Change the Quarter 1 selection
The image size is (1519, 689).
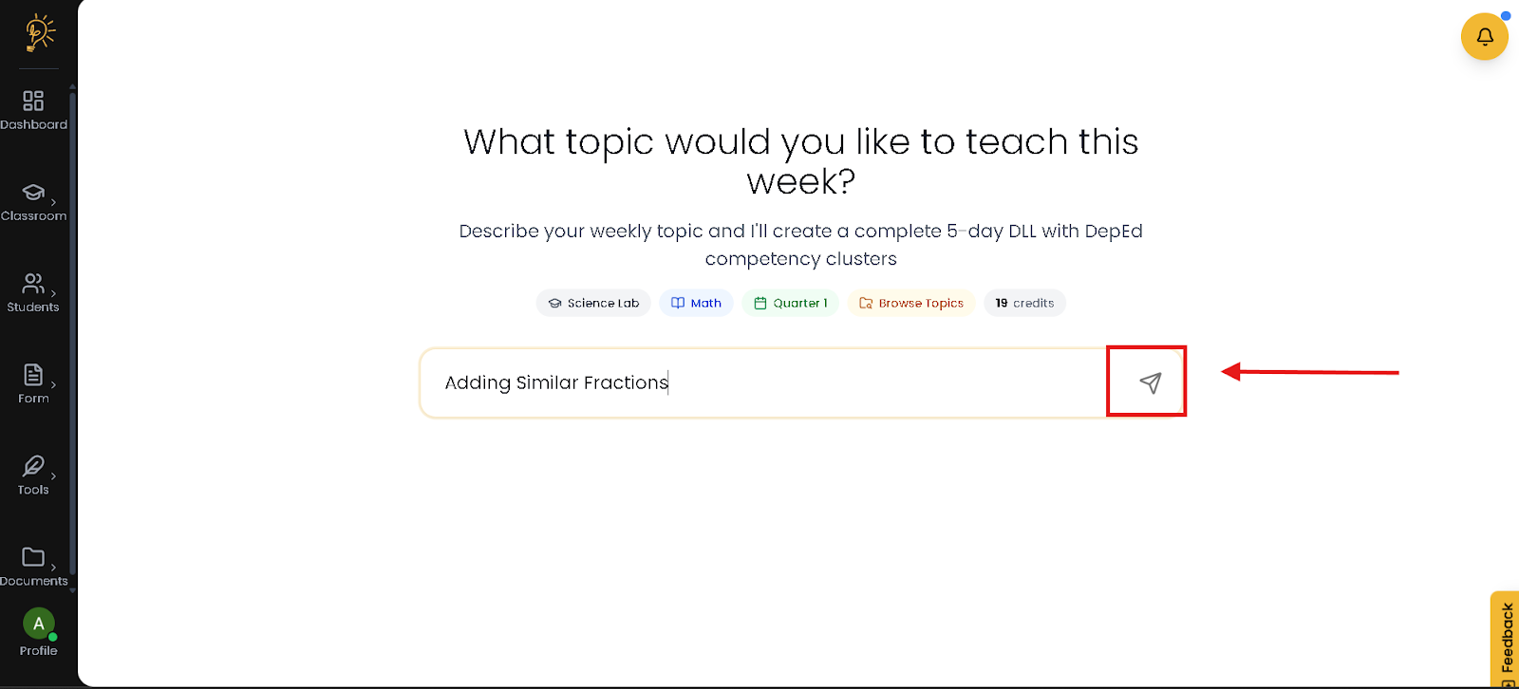click(790, 304)
